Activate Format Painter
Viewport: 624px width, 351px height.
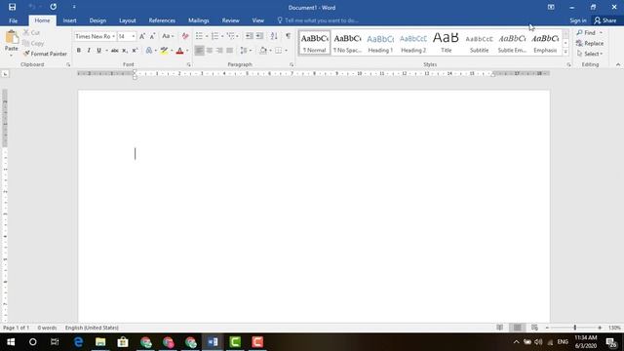pyautogui.click(x=45, y=54)
